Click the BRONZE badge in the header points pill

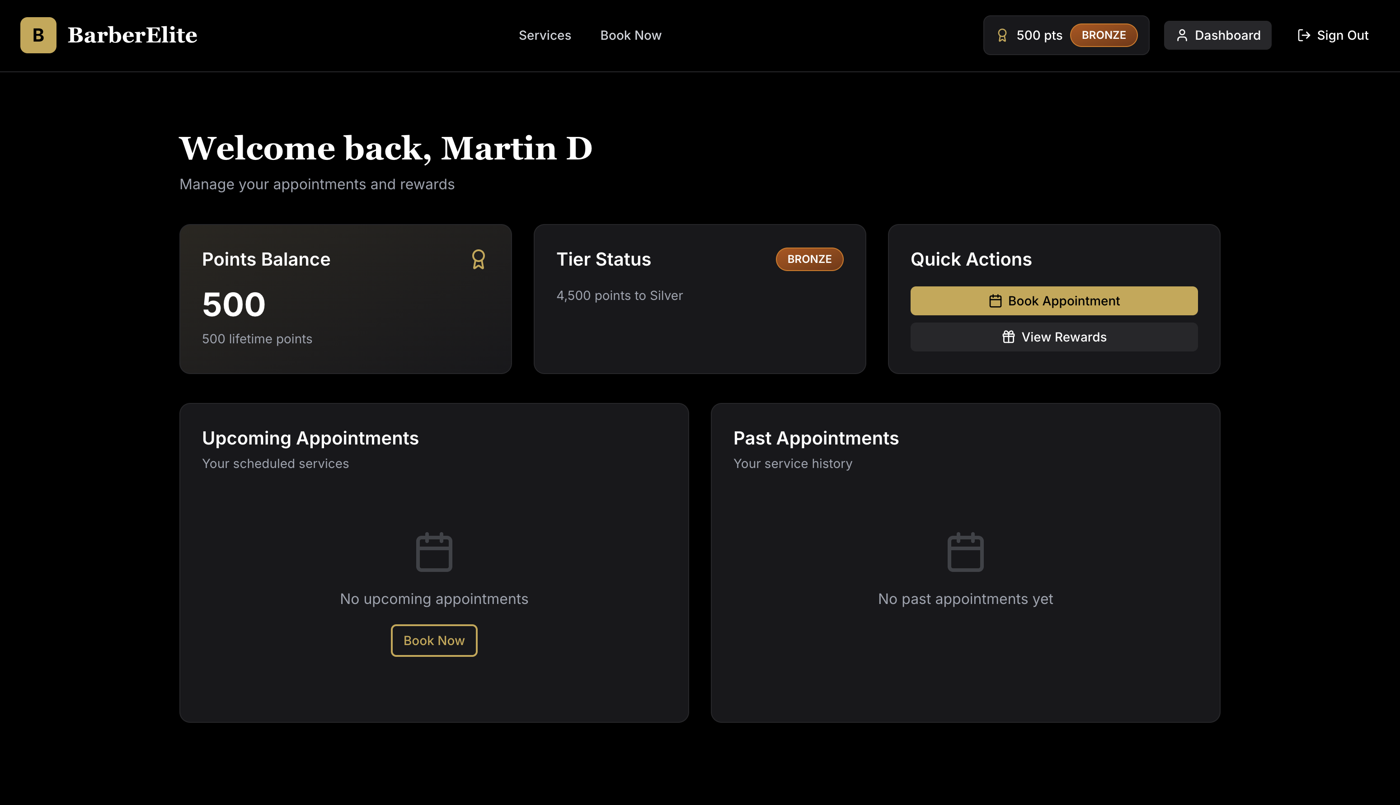1104,35
